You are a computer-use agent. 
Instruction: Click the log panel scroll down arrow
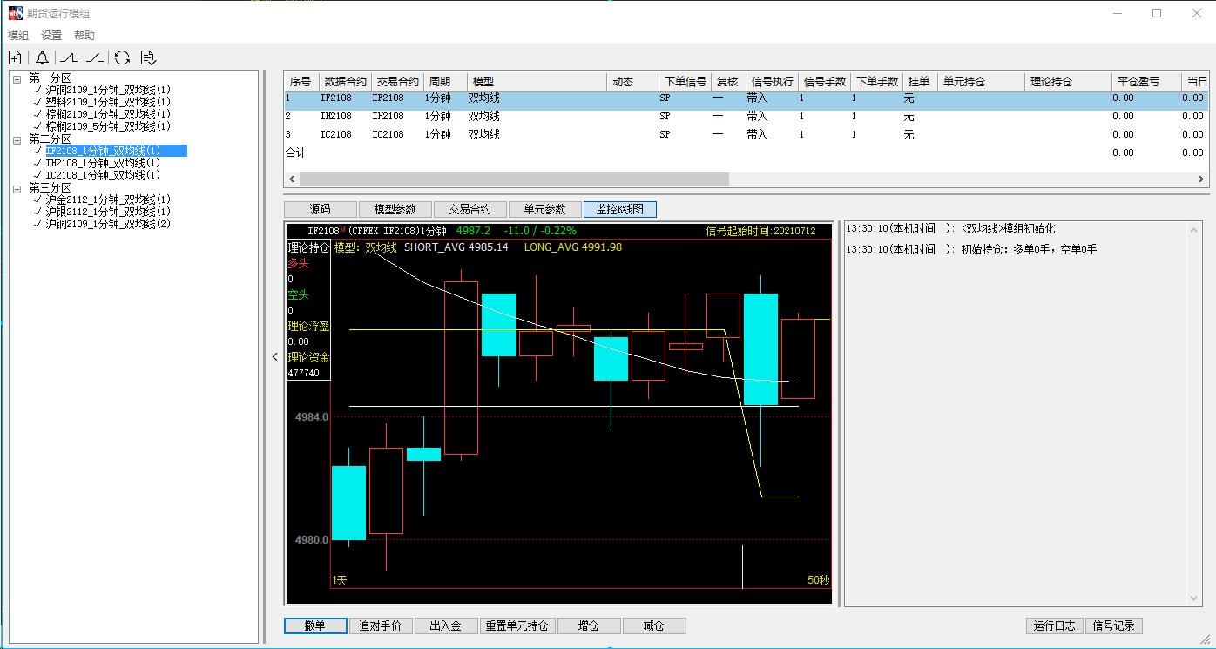(x=1194, y=598)
